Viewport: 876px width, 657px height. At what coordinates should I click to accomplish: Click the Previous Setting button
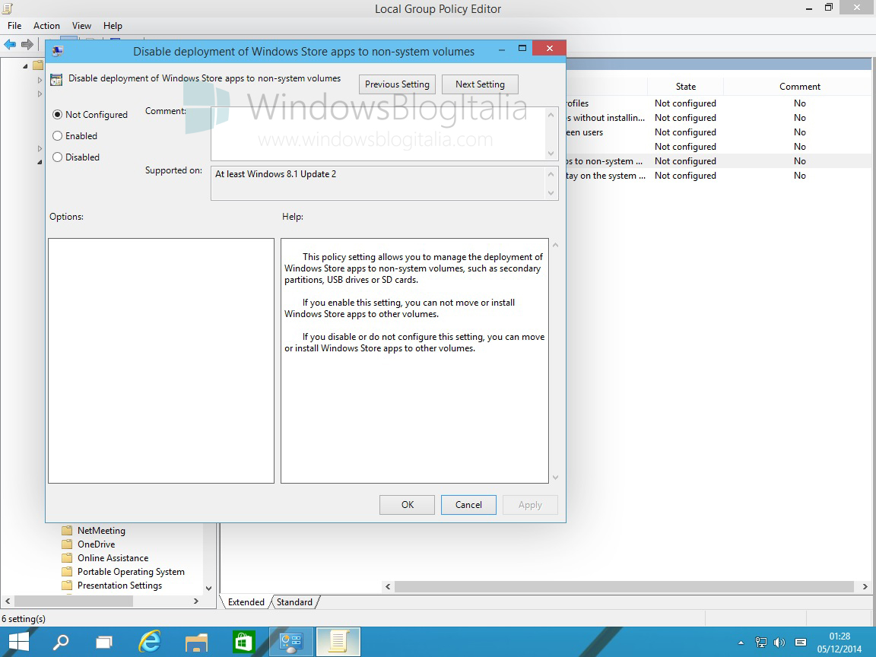click(x=397, y=84)
